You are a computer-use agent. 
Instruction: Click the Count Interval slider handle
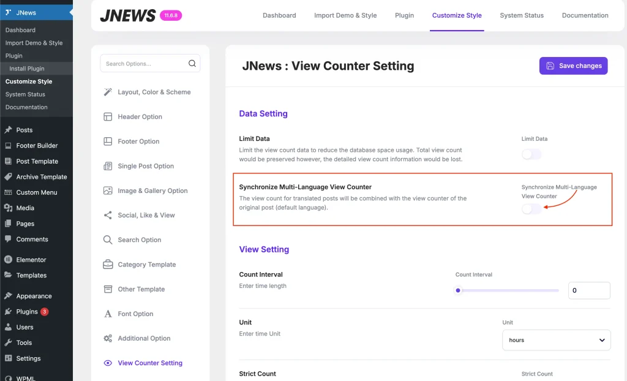(458, 290)
